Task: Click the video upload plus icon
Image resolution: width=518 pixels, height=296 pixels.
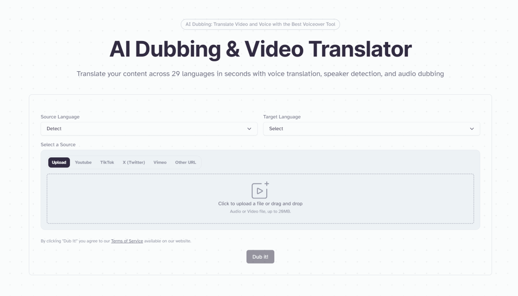Action: coord(261,191)
